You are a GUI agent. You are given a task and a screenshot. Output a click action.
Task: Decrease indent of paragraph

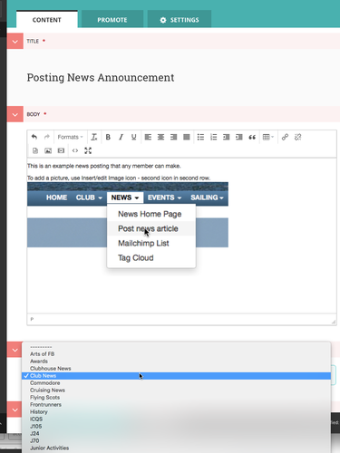pos(226,137)
